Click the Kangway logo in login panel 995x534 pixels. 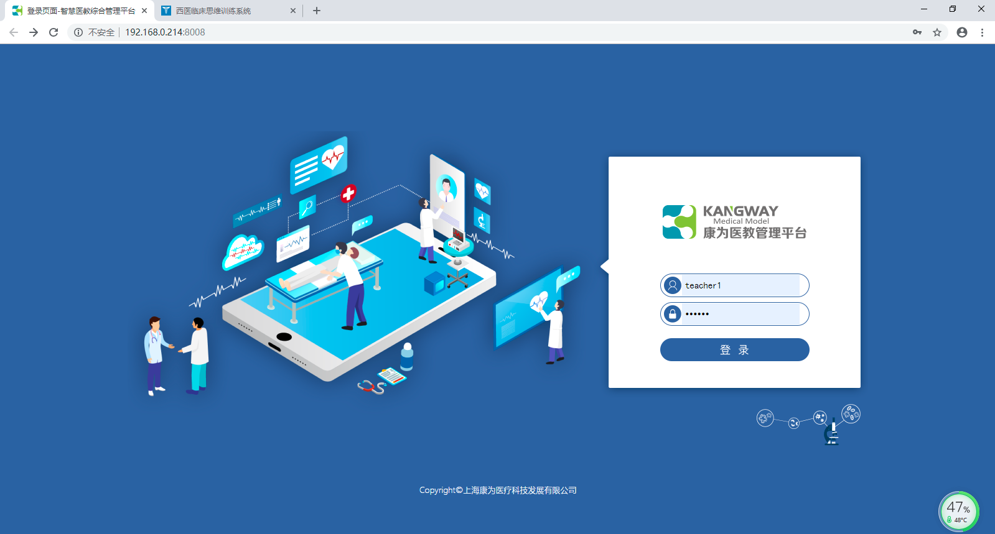(x=734, y=222)
